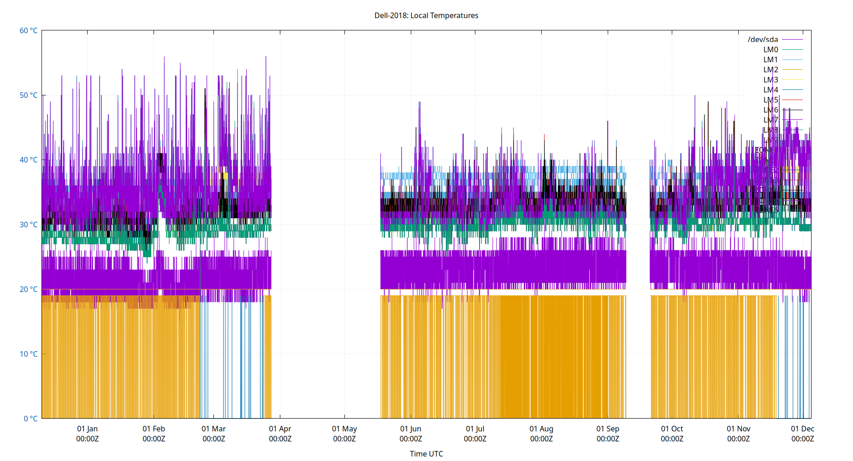Click the LM0 legend entry
This screenshot has height=461, width=853.
click(771, 49)
